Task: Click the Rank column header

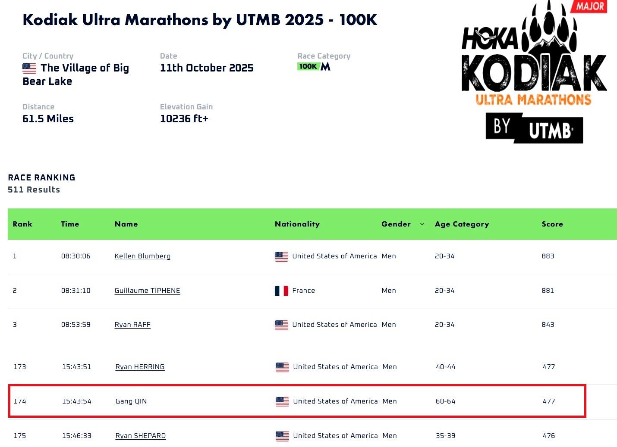Action: [22, 224]
